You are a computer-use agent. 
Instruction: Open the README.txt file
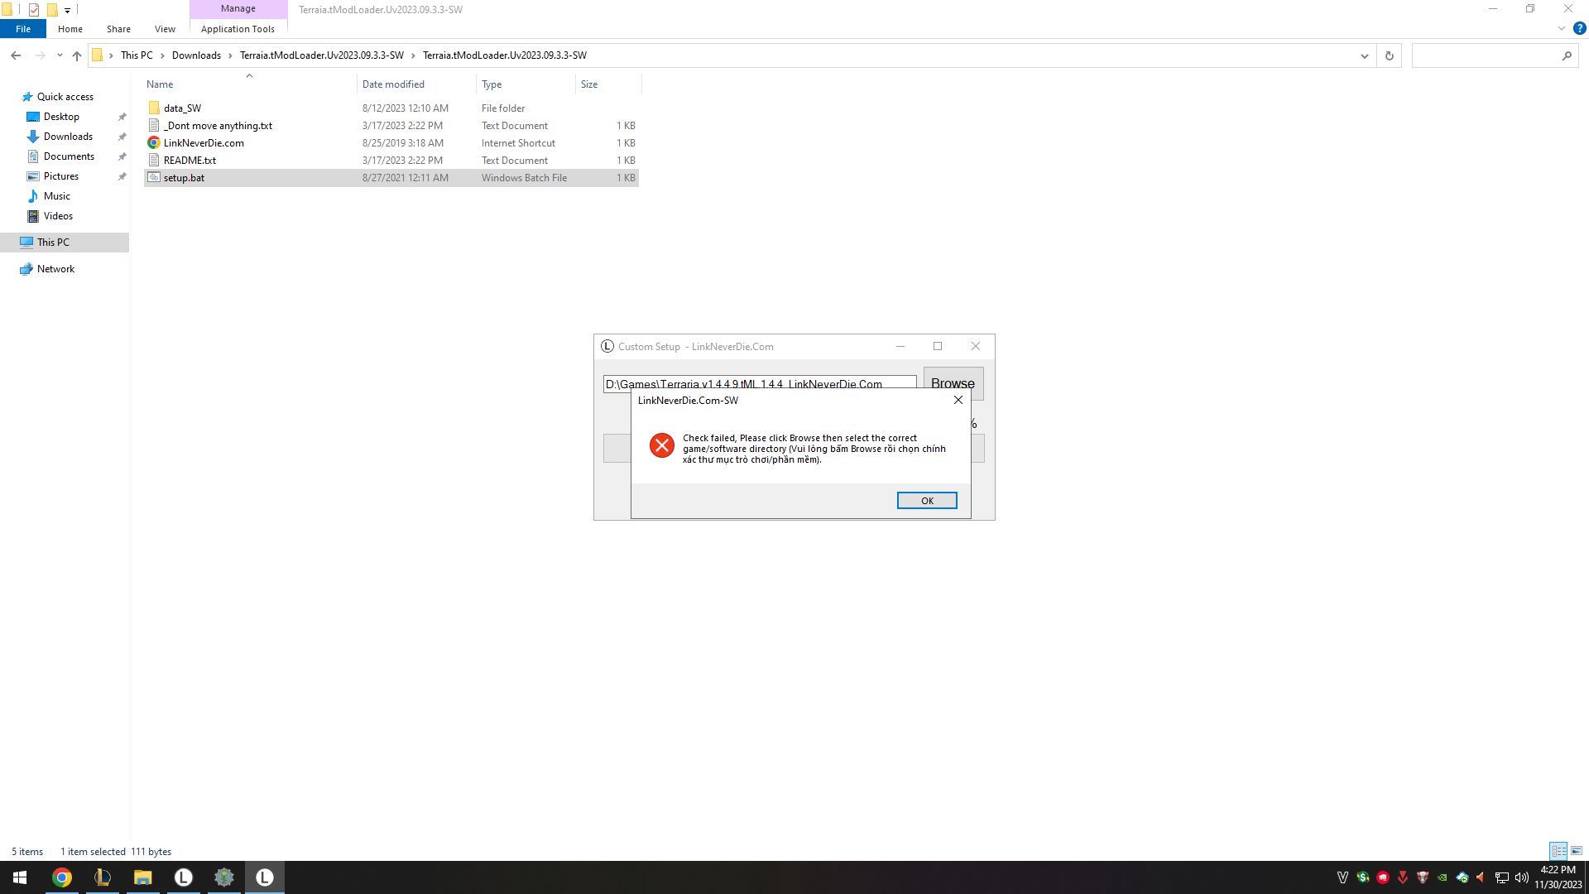click(x=189, y=160)
